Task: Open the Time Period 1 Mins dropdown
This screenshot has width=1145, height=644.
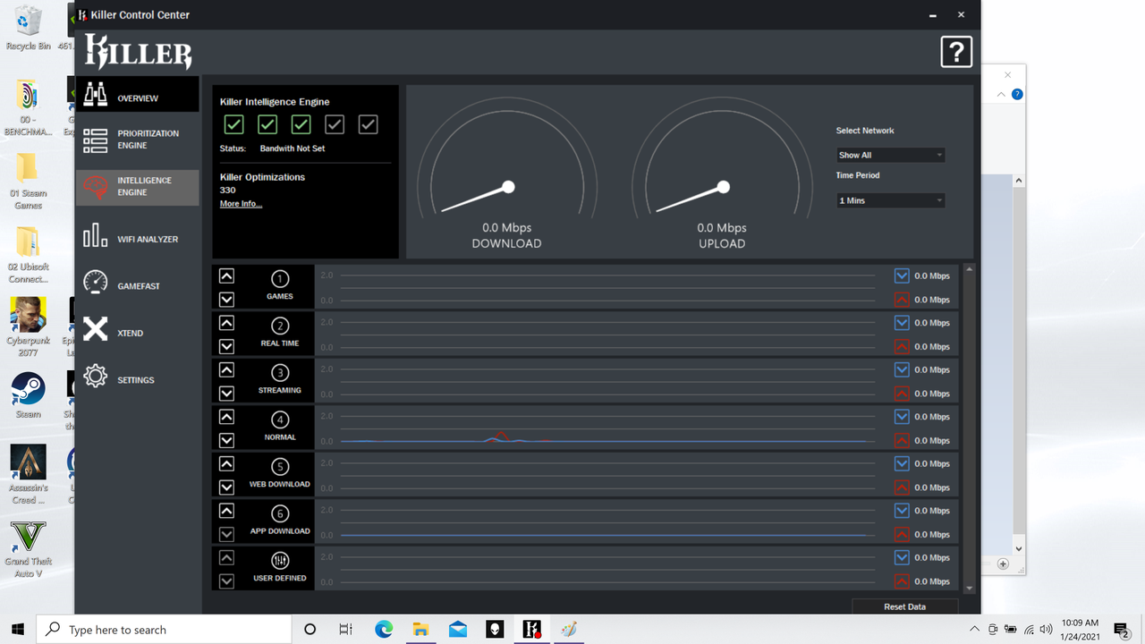Action: [891, 200]
